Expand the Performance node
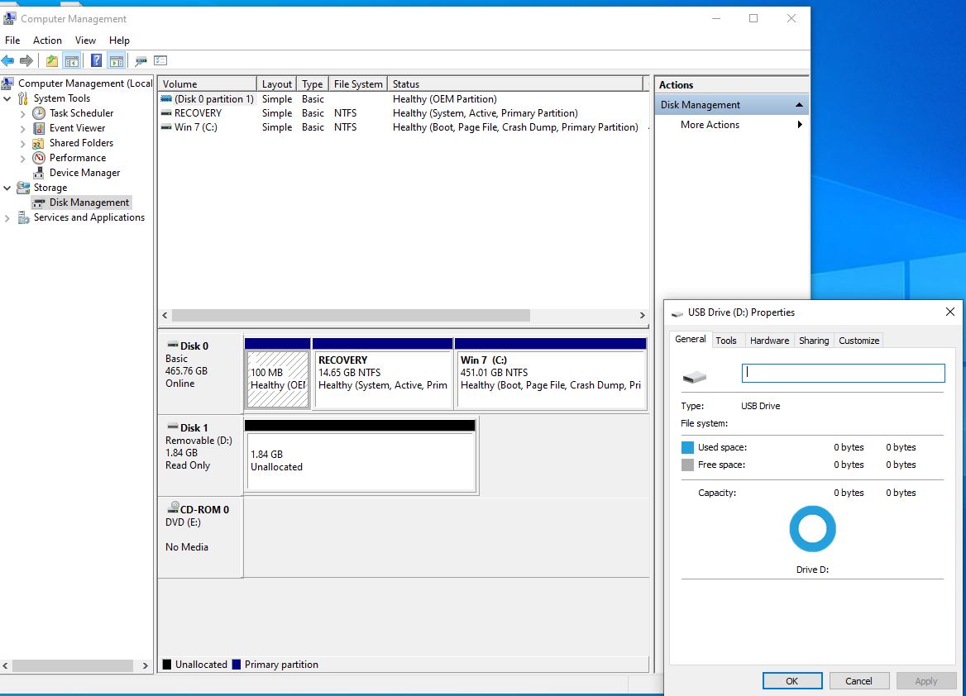 click(x=23, y=158)
